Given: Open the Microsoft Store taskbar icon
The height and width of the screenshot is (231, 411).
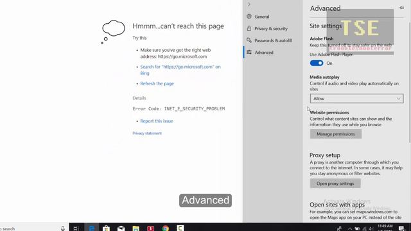Looking at the screenshot, I should coord(106,228).
